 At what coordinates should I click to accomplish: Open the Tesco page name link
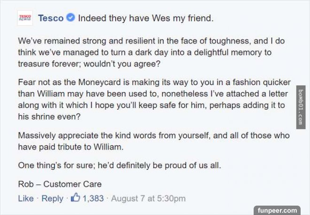(x=51, y=19)
